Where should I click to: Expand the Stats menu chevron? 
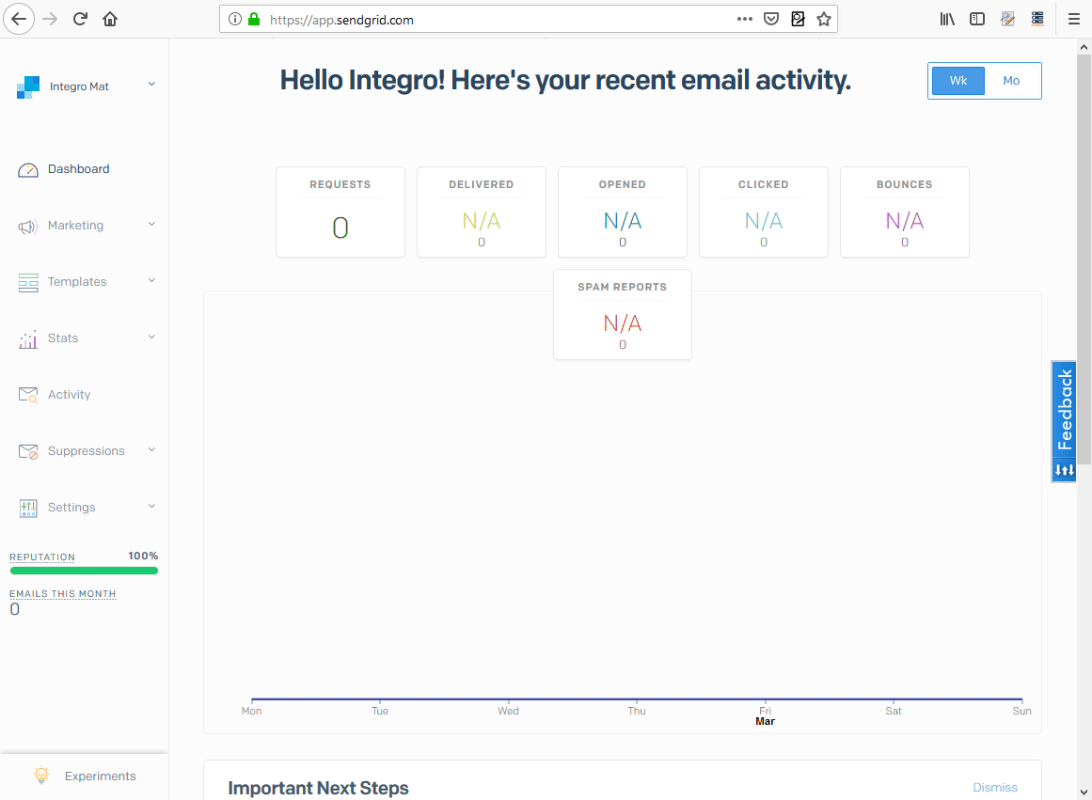click(151, 337)
